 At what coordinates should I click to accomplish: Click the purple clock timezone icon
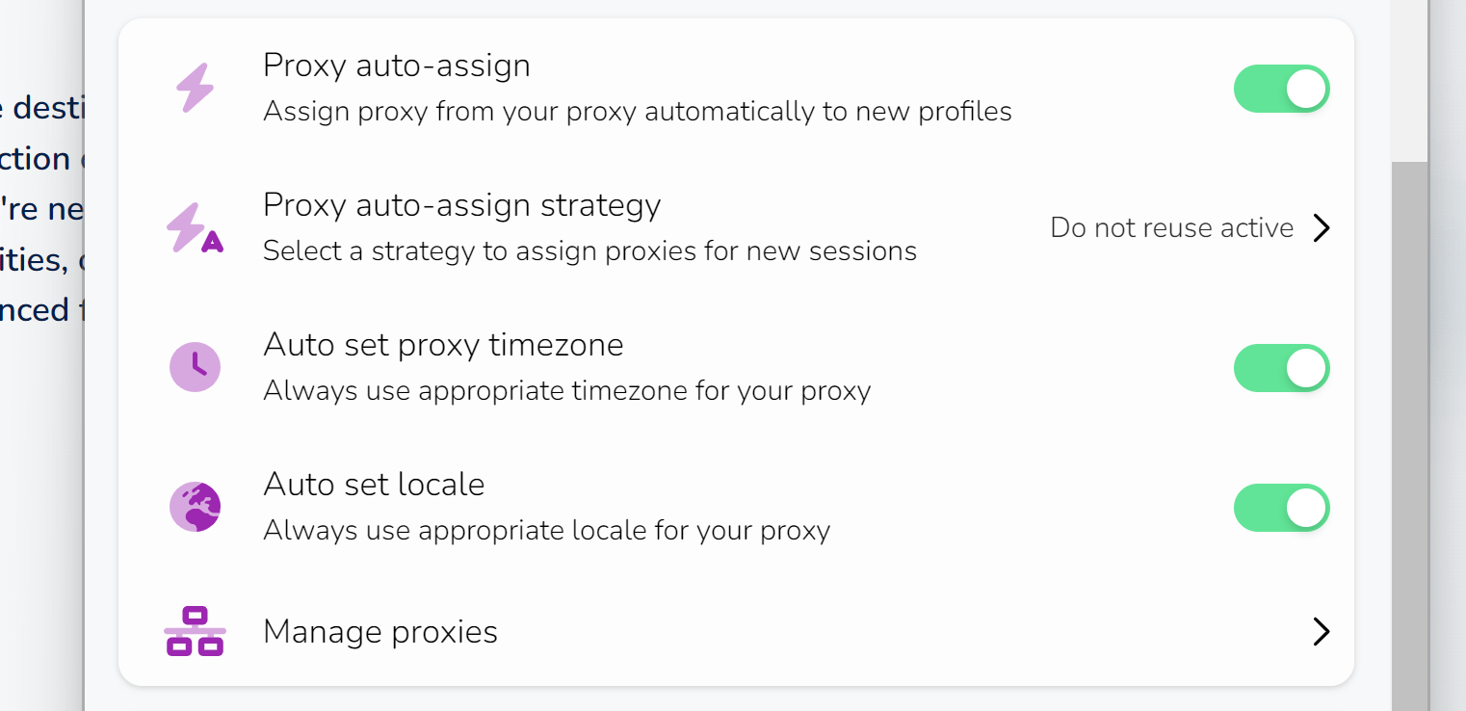(196, 368)
